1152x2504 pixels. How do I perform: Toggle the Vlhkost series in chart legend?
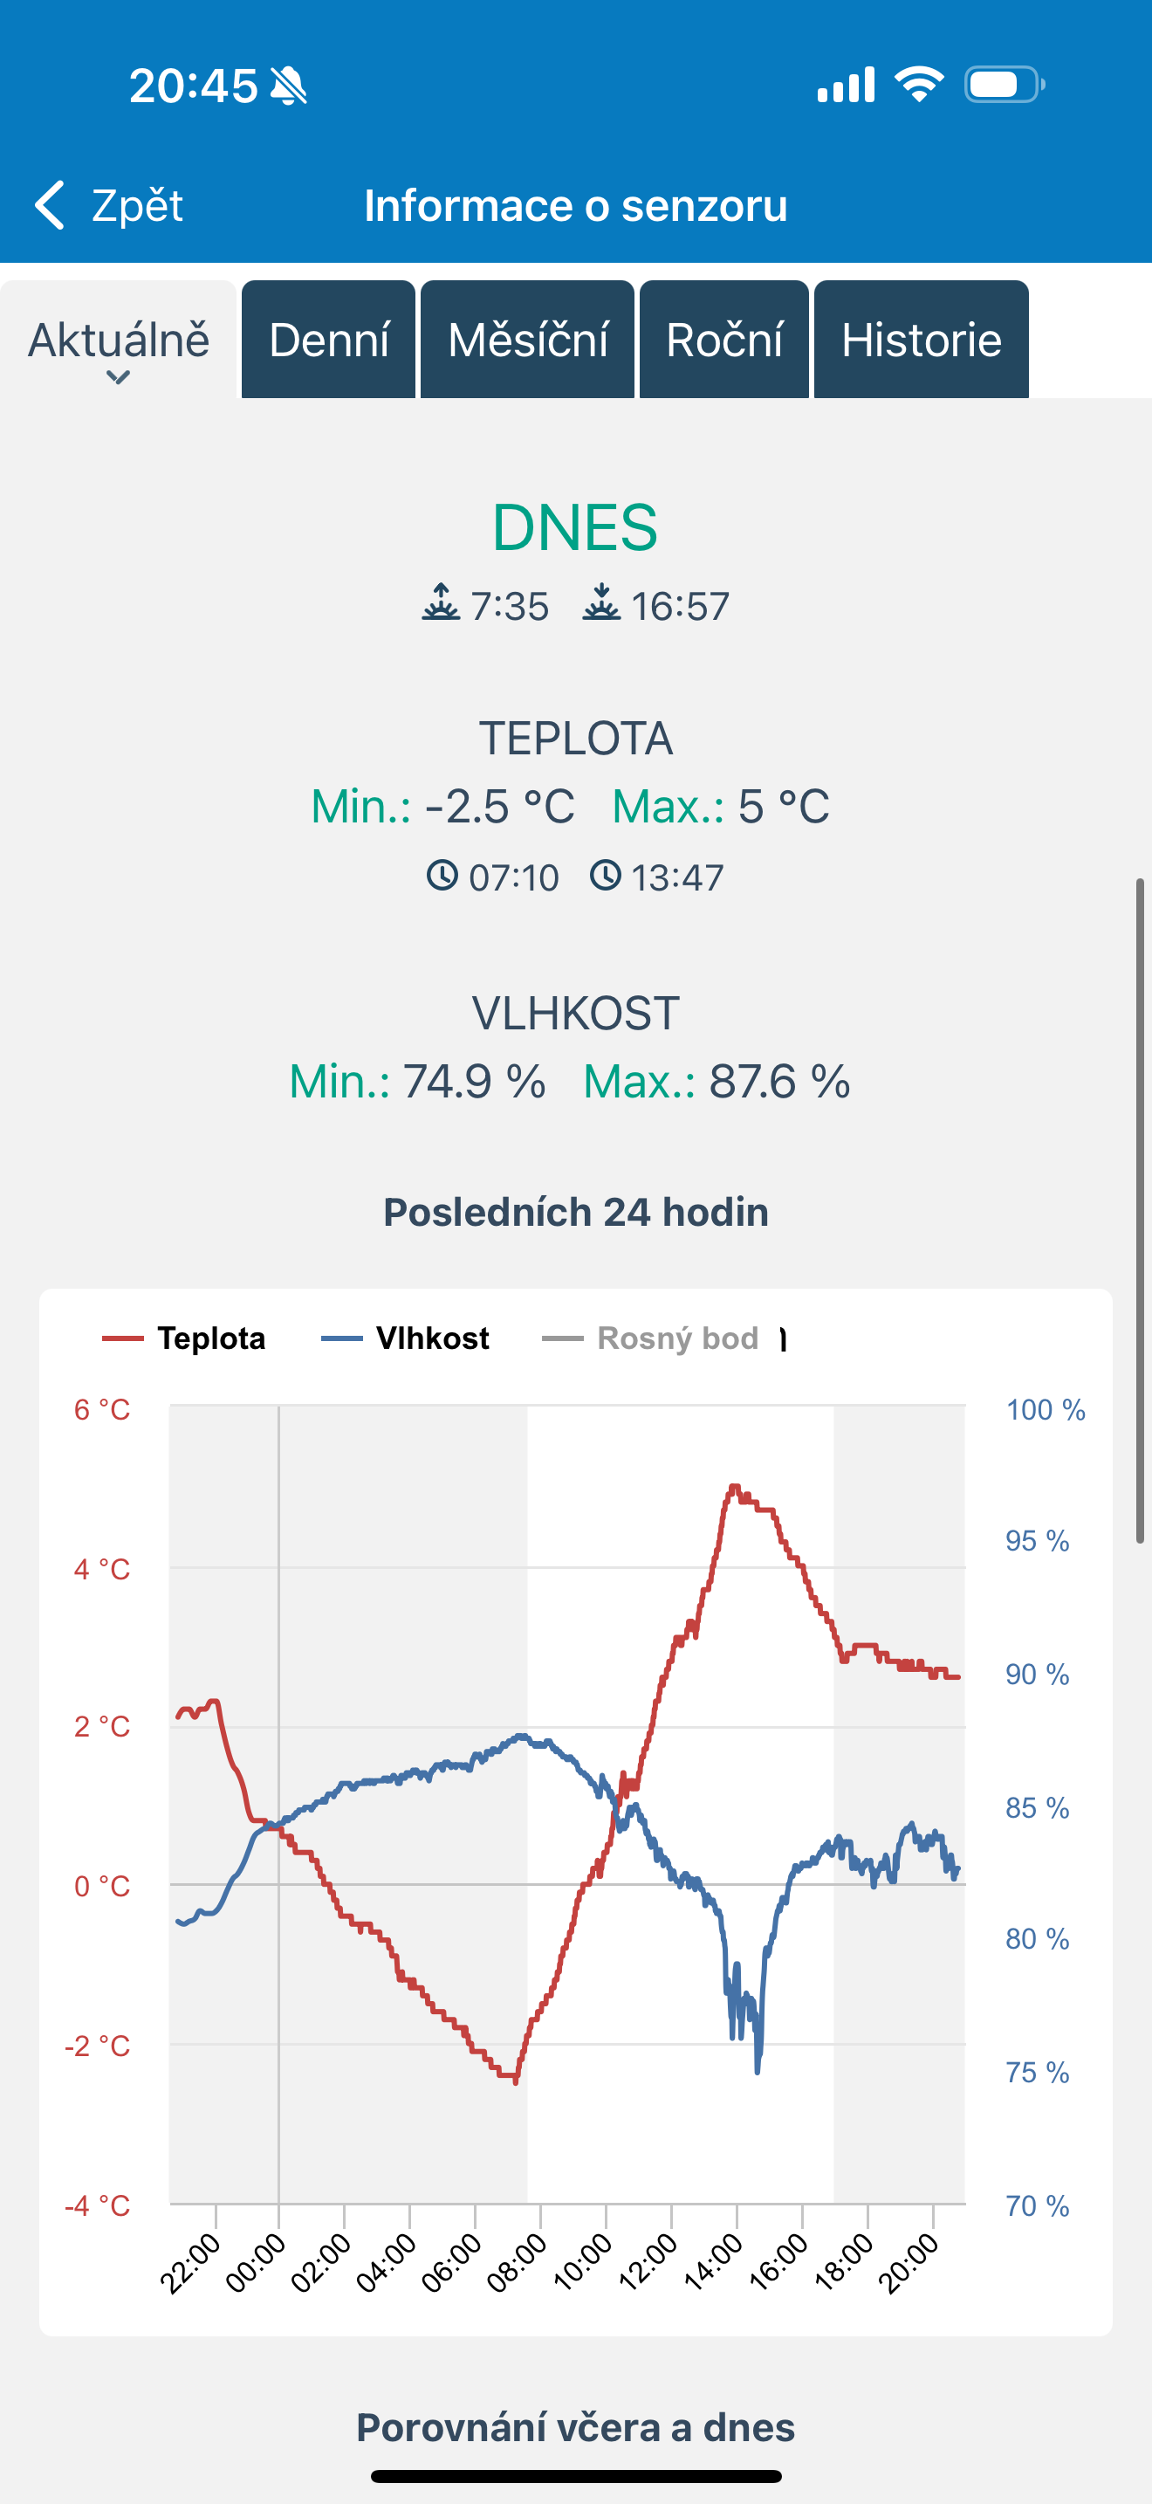[405, 1338]
